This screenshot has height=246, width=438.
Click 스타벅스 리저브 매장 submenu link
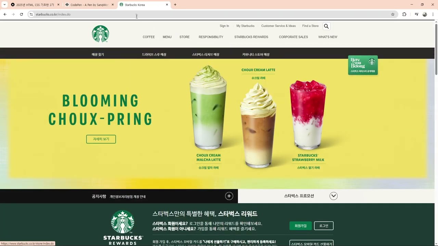coord(206,54)
